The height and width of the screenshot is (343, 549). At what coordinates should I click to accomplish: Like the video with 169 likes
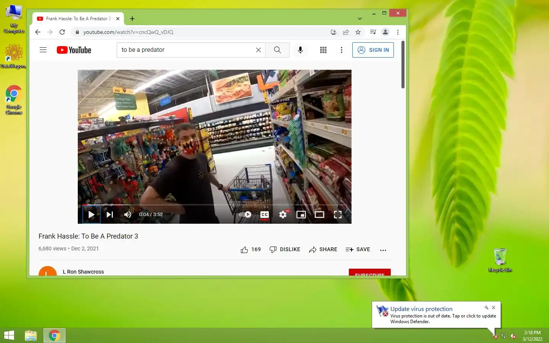click(x=251, y=250)
